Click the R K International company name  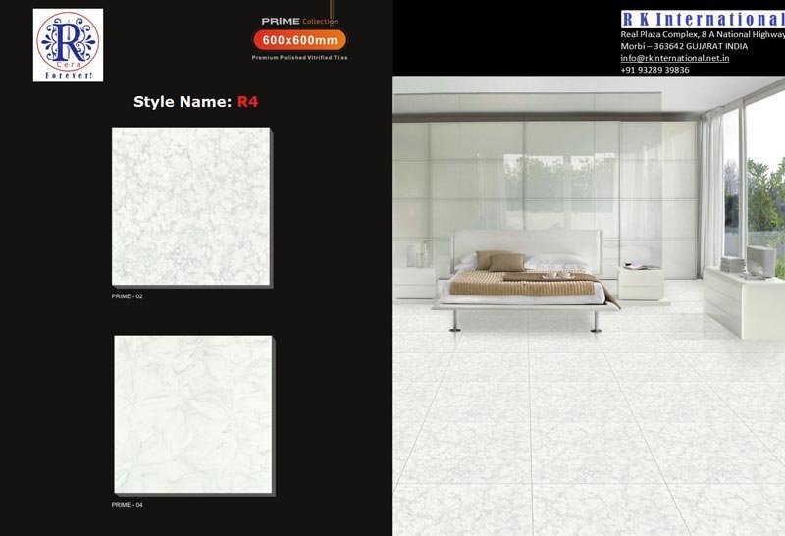(703, 19)
